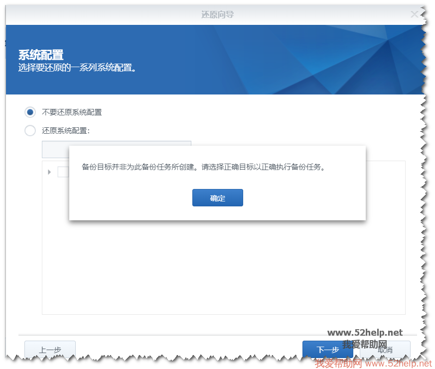Image resolution: width=435 pixels, height=369 pixels.
Task: Click the 系统配置 heading in the banner
Action: coord(41,55)
